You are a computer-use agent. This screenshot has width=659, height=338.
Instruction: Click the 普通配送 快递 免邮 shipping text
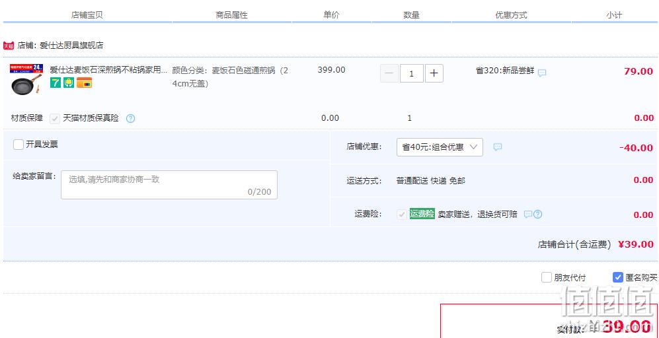coord(431,181)
